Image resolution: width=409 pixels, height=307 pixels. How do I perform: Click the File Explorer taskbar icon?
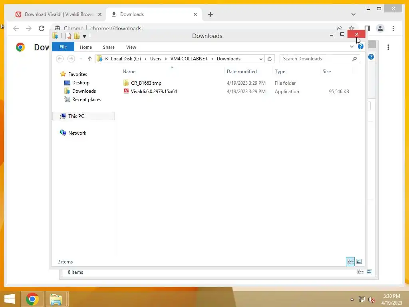coord(56,299)
